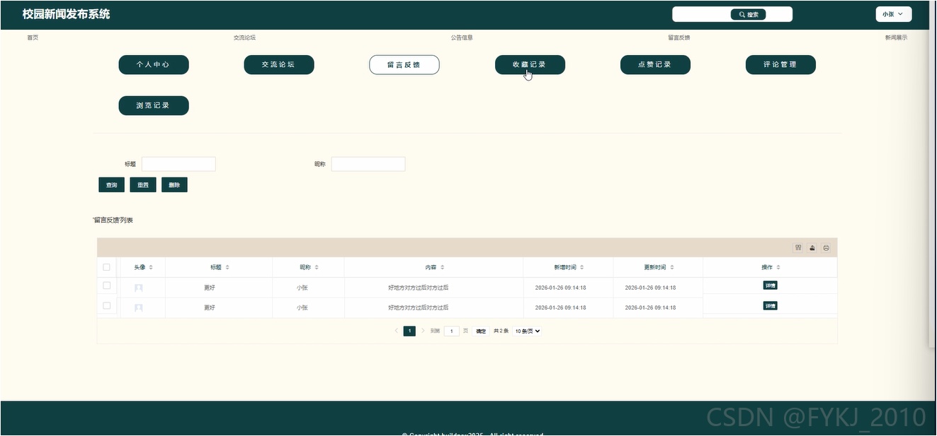Focus the 标题 filter input field

[x=178, y=164]
